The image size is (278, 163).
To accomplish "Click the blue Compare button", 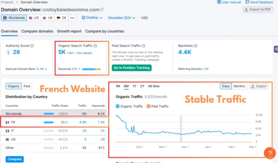I will coord(14,159).
